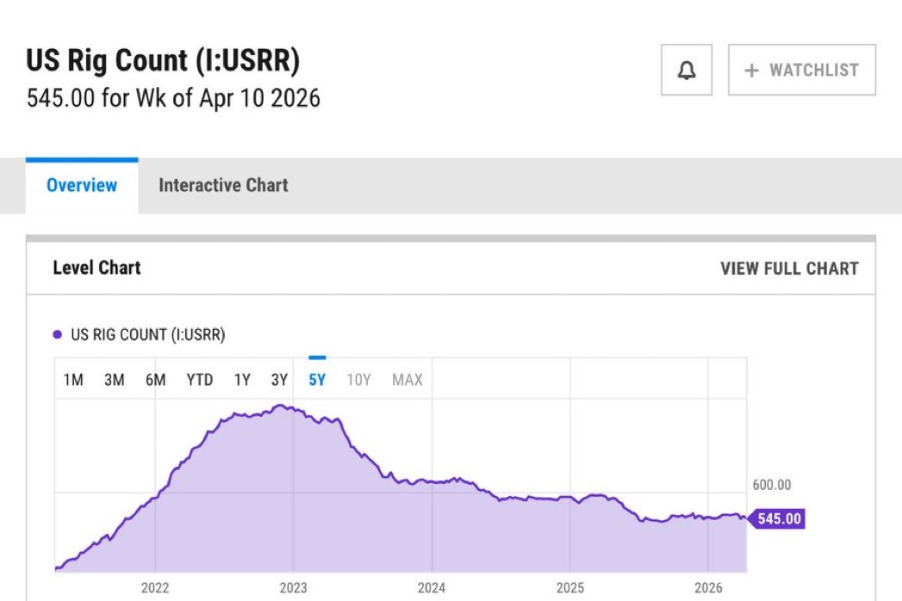902x601 pixels.
Task: Toggle the US Rig Count legend dot
Action: [x=57, y=334]
